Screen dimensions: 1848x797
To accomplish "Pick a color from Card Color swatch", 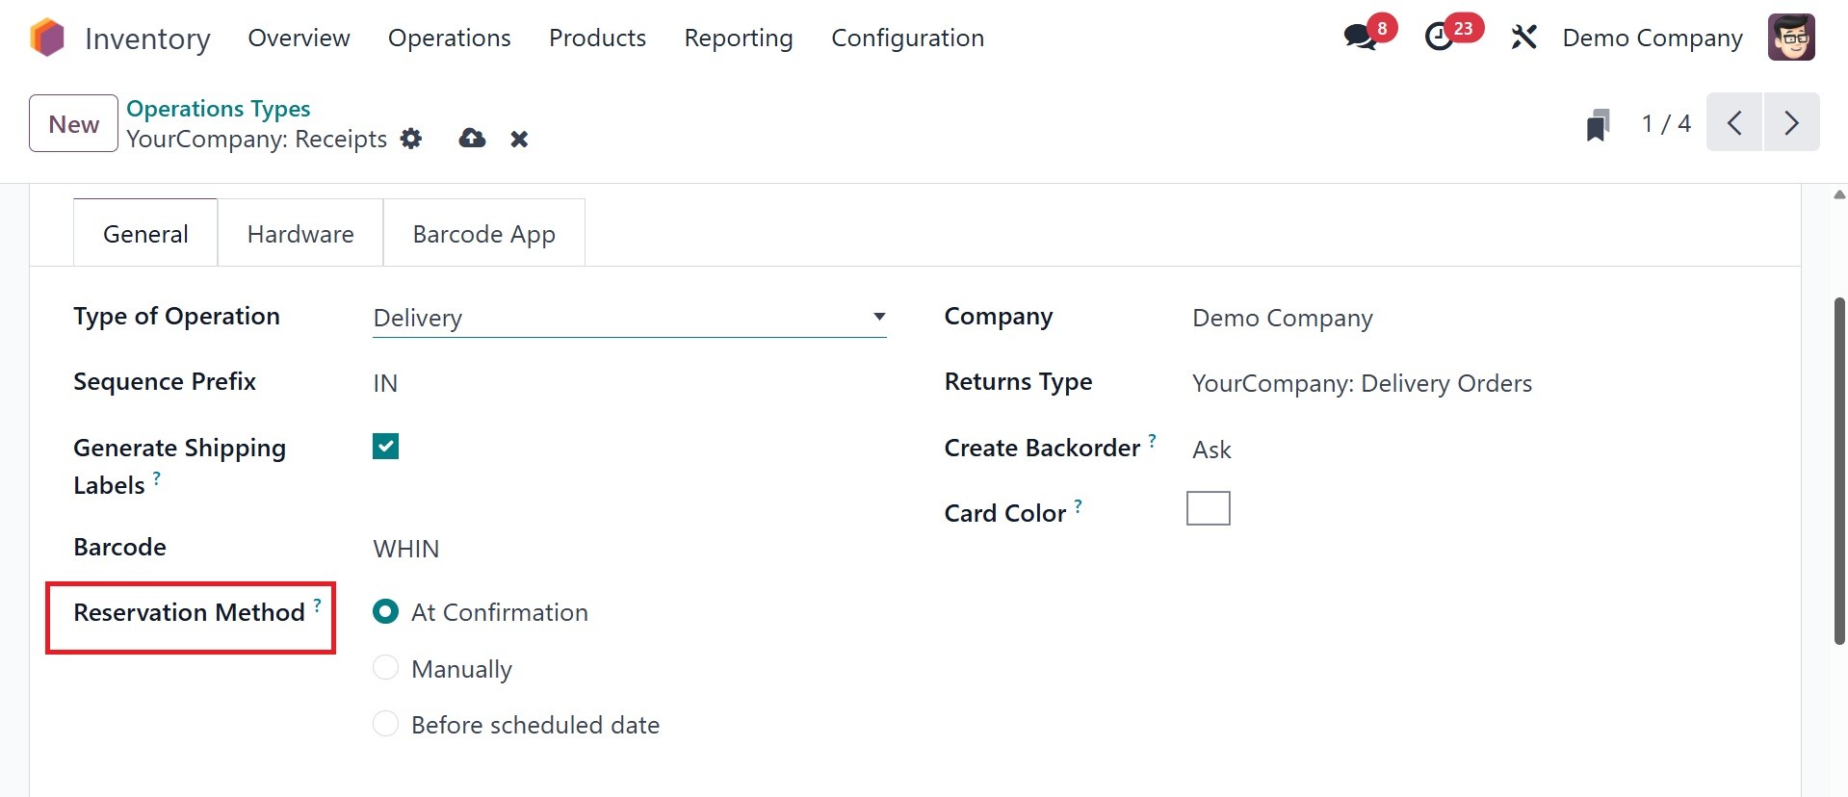I will [1208, 508].
